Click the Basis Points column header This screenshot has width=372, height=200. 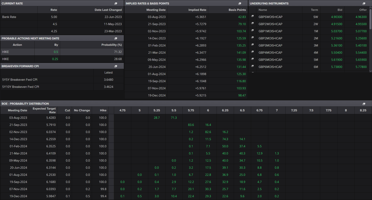click(237, 10)
